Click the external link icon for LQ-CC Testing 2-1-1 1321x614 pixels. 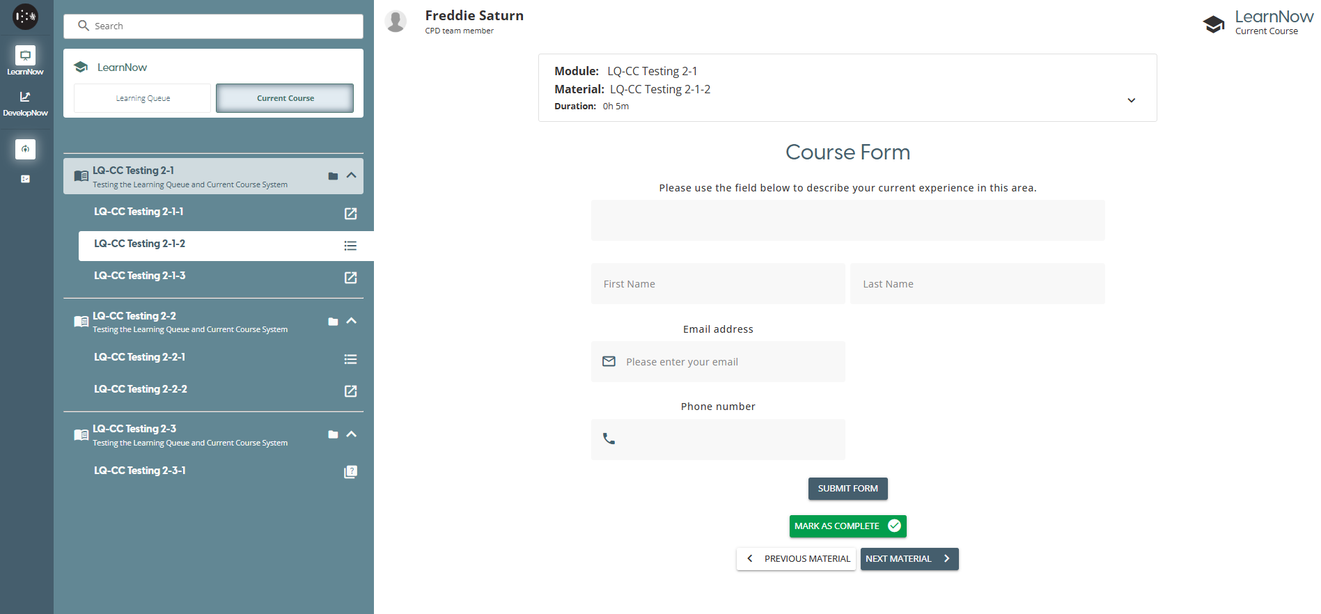click(x=350, y=214)
